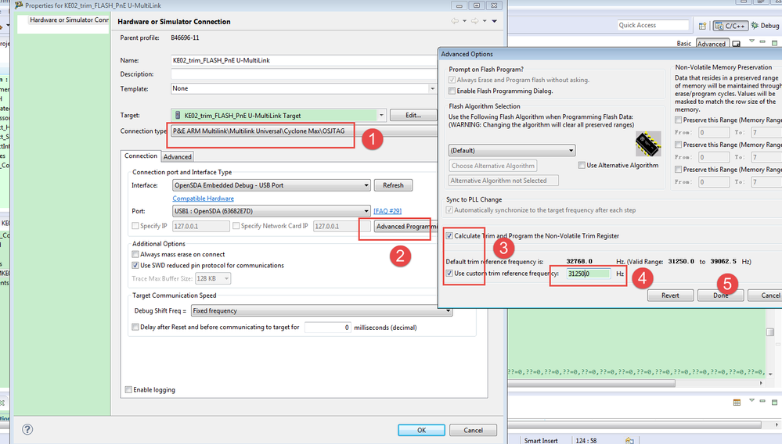This screenshot has width=782, height=444.
Task: Open the Properties header menu dropdown arrow
Action: [494, 21]
